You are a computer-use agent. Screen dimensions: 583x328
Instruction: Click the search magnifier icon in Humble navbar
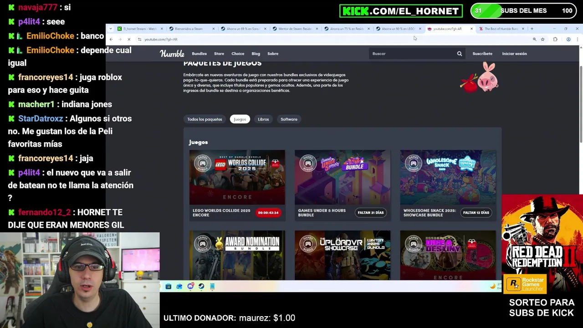460,54
